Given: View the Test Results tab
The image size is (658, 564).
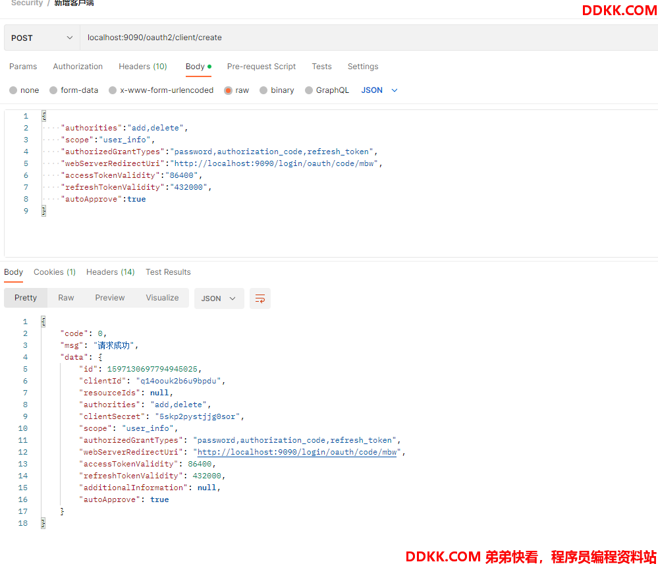Looking at the screenshot, I should (168, 272).
